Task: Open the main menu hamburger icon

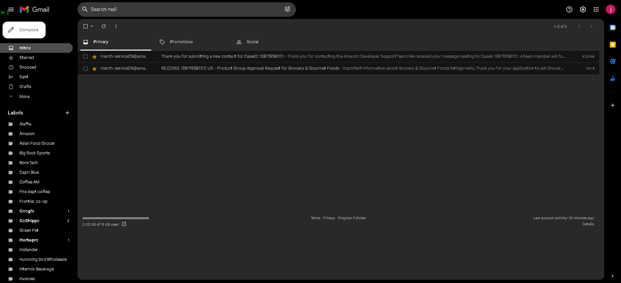Action: pyautogui.click(x=11, y=10)
